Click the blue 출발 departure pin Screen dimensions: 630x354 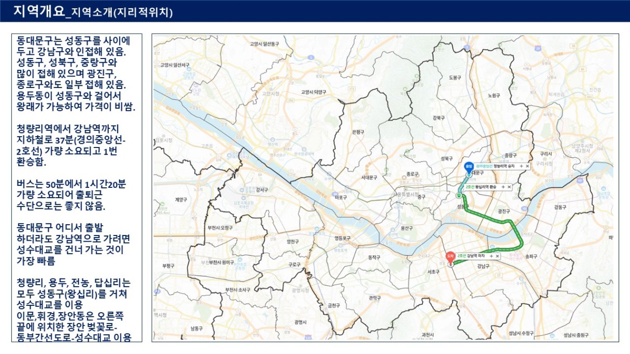(x=468, y=166)
